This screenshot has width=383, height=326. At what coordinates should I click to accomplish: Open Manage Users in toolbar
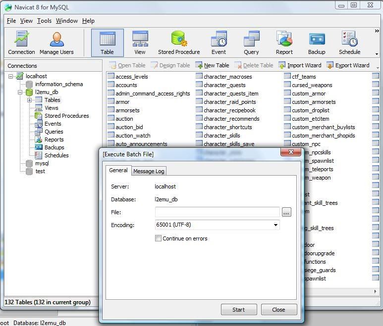click(x=56, y=43)
